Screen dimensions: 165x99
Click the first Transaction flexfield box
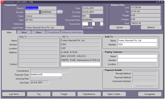[x=85, y=24]
